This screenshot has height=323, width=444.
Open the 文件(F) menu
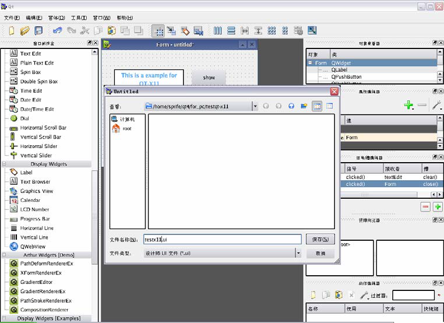[x=12, y=17]
